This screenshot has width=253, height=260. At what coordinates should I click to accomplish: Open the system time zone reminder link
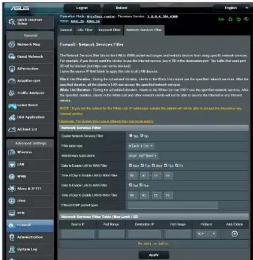tap(106, 121)
